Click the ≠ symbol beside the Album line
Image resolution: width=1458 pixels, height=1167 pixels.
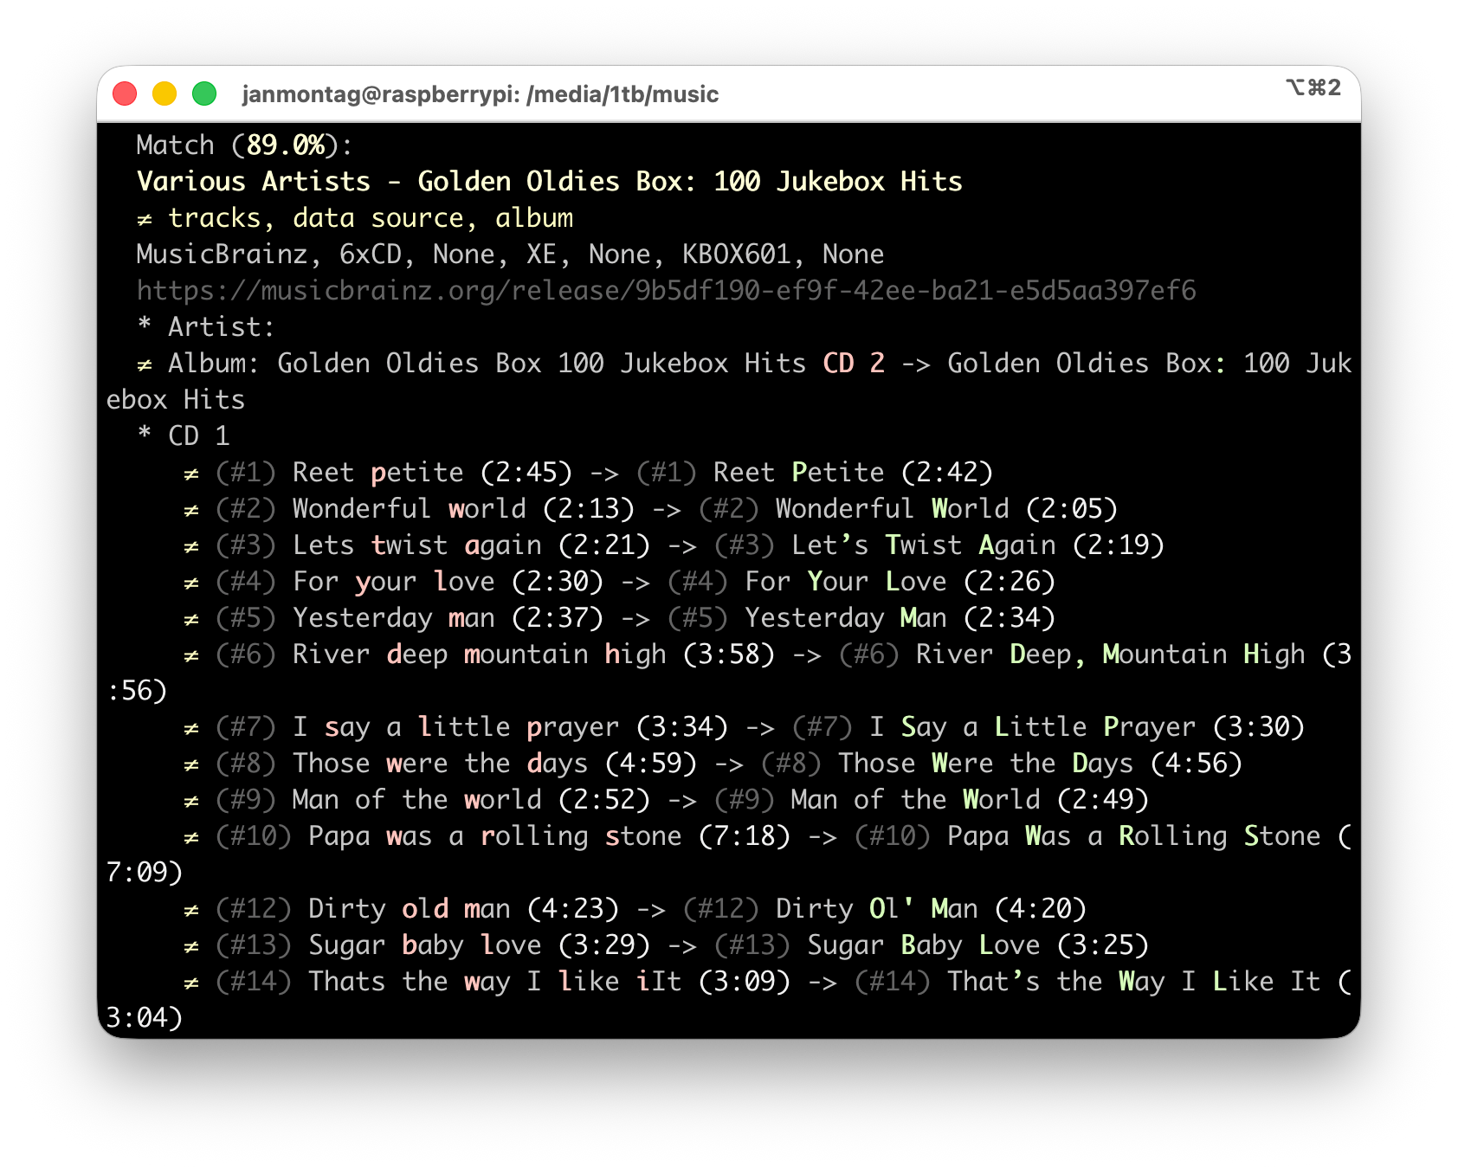coord(145,364)
